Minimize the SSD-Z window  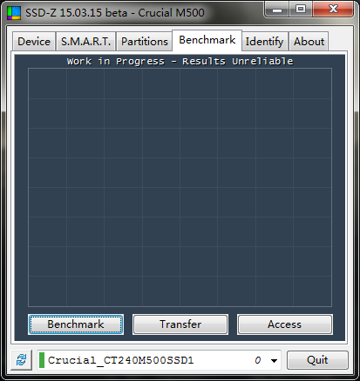pyautogui.click(x=277, y=10)
